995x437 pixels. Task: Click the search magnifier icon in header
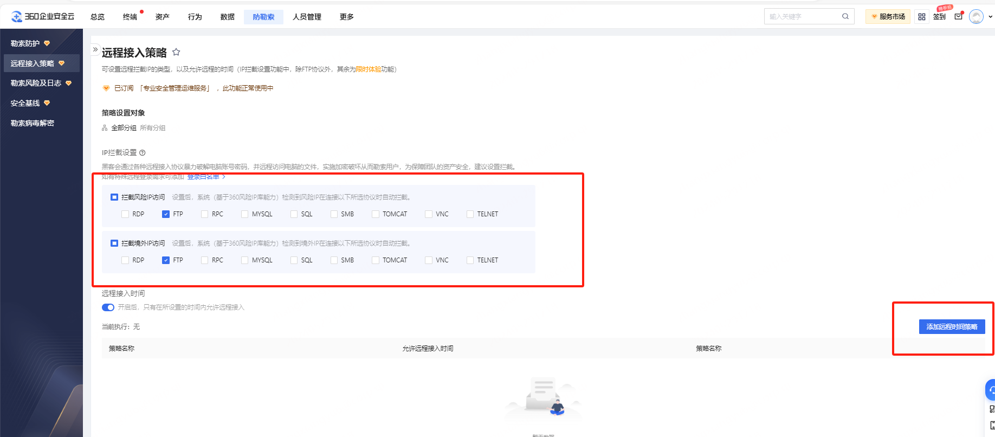[845, 16]
